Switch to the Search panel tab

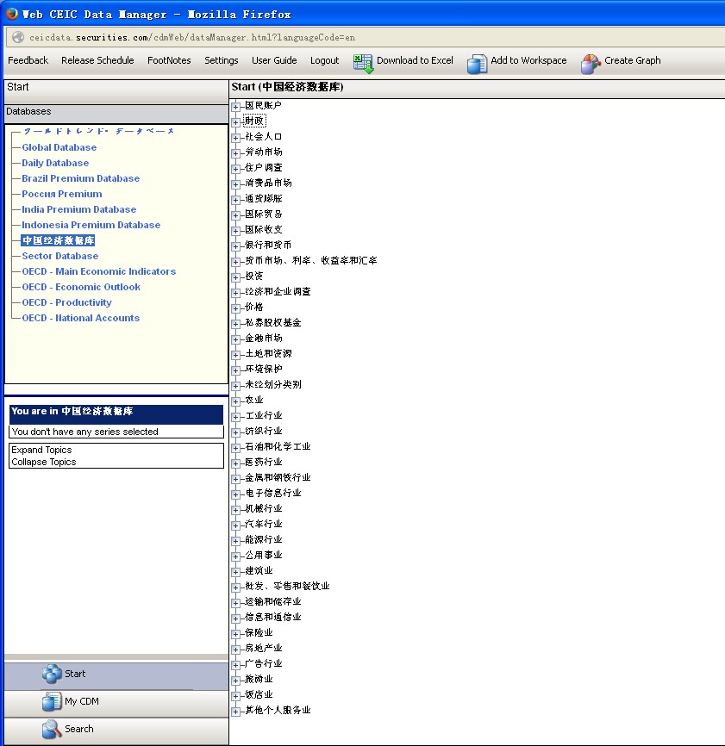point(116,730)
